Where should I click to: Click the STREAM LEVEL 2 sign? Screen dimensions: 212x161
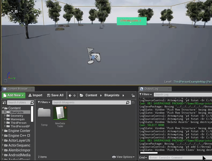132,21
